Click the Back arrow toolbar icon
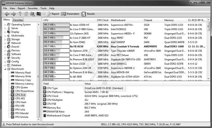Screen dimensions: 212x128 pos(7,14)
